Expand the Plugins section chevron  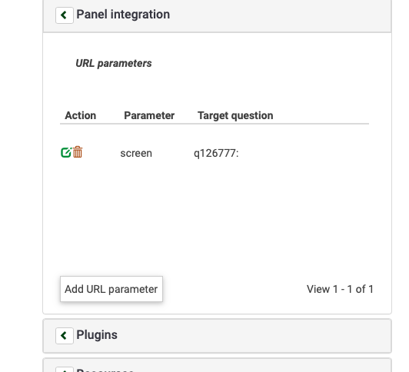coord(64,336)
